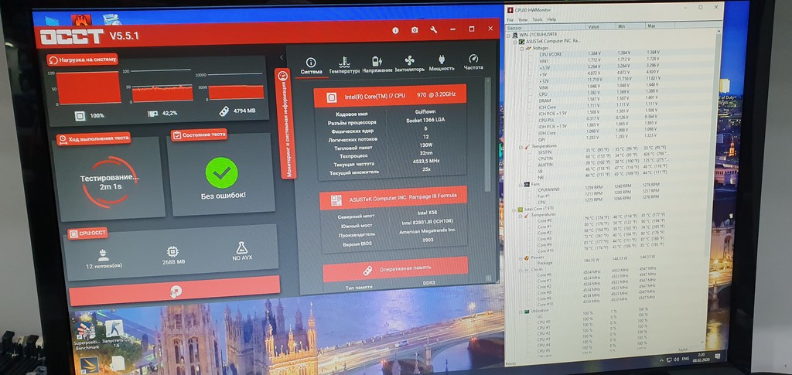Image resolution: width=792 pixels, height=375 pixels.
Task: Collapse the ASUSTeK Computer INC. node
Action: pyautogui.click(x=515, y=42)
